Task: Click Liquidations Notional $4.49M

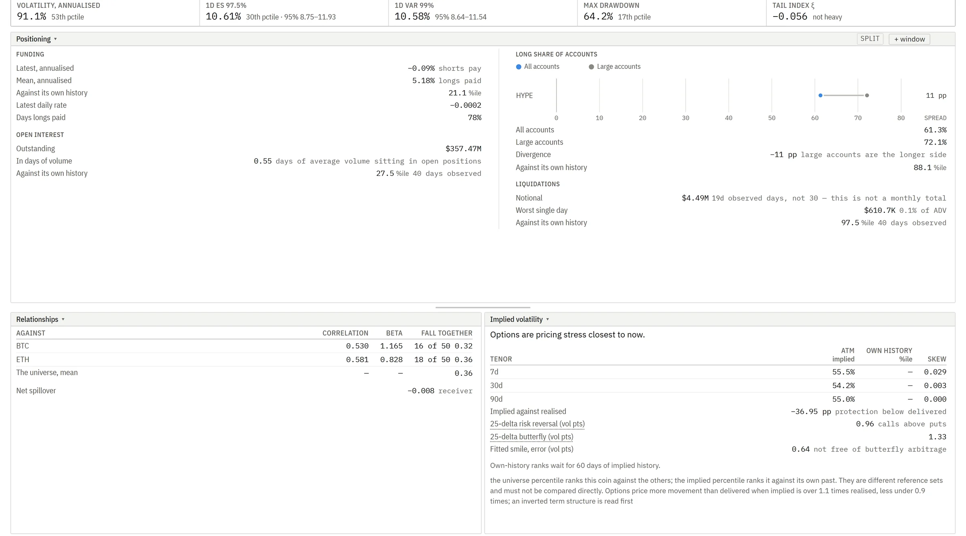Action: (695, 198)
